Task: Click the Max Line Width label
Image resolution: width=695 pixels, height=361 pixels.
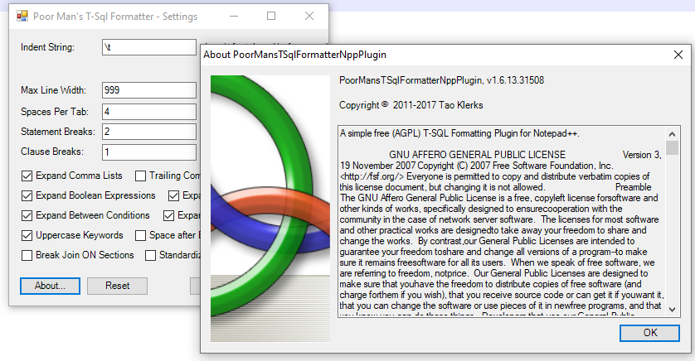Action: 53,90
